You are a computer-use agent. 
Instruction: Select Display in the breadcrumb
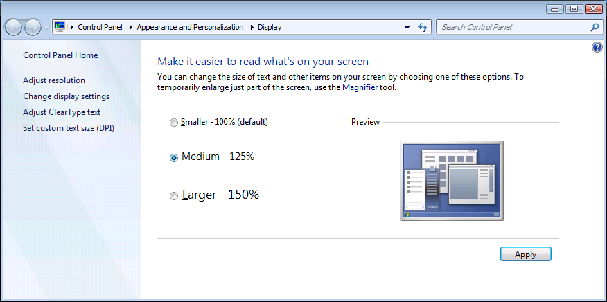[x=270, y=27]
